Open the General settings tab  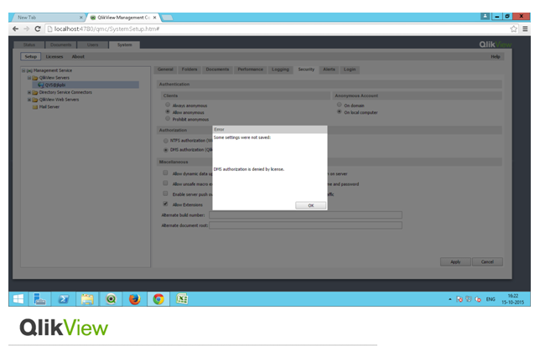click(165, 70)
